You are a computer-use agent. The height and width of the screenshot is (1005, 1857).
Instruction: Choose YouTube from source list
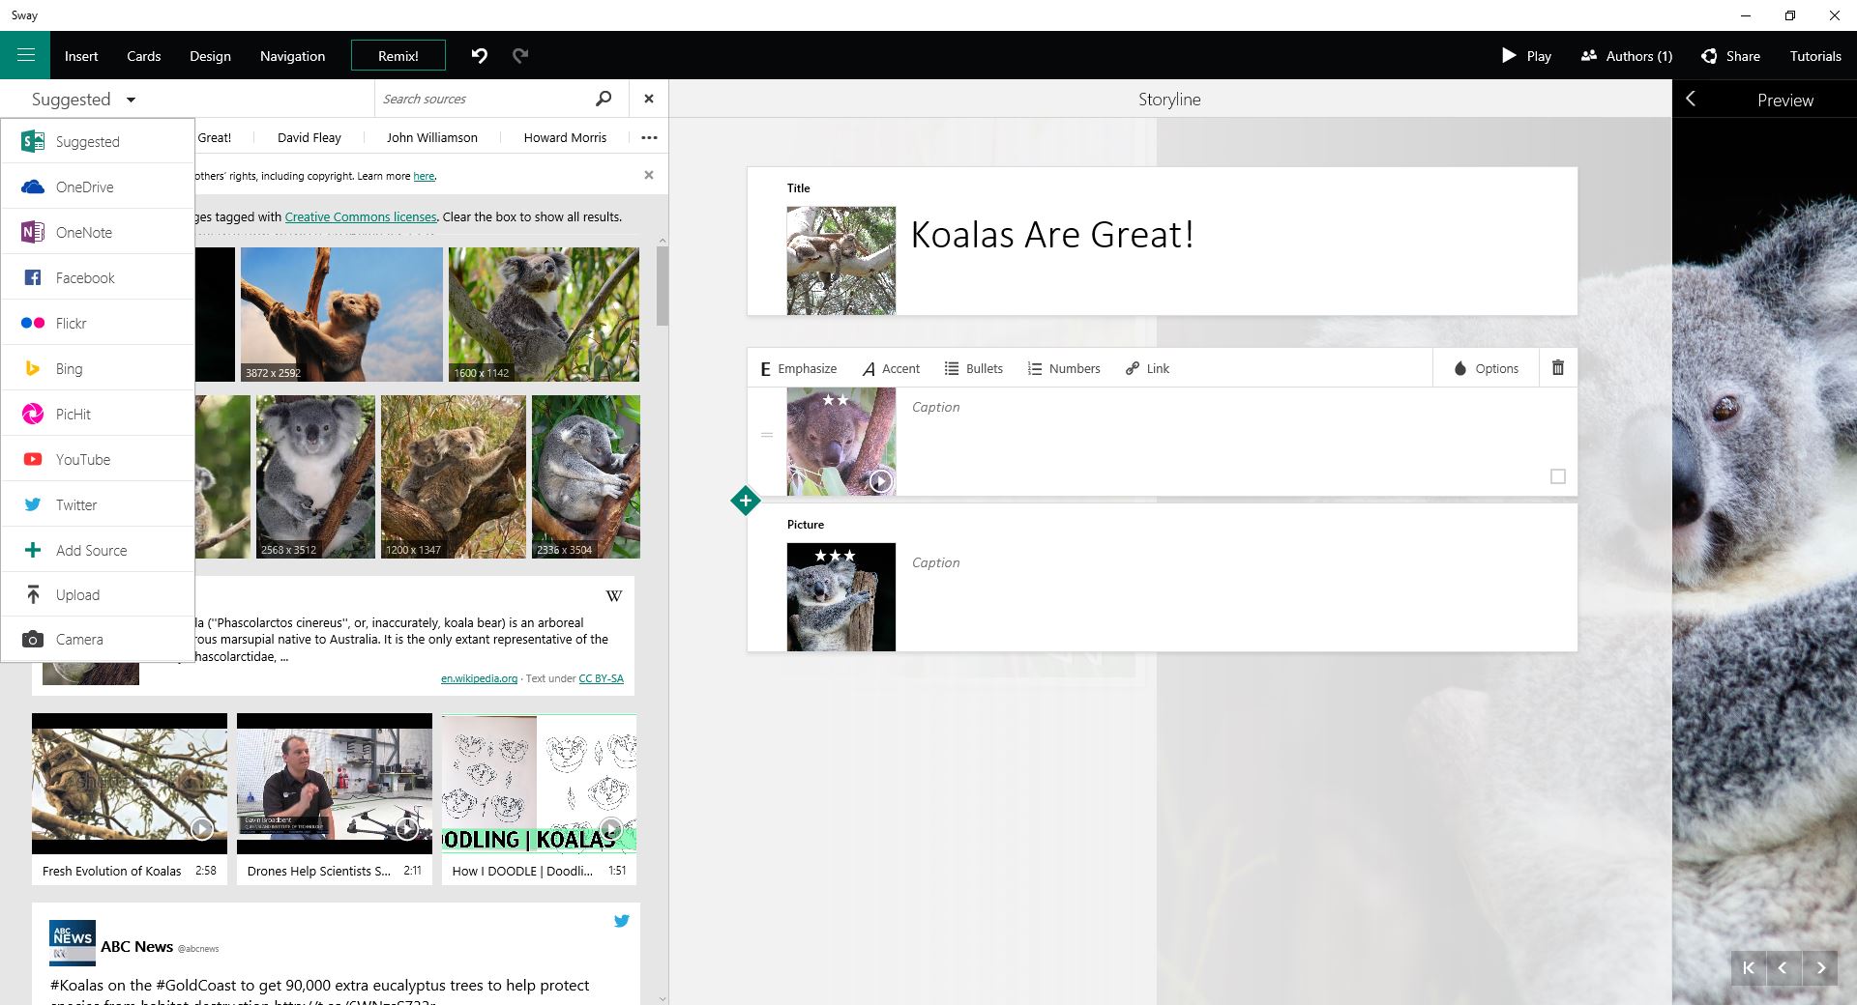pos(98,459)
